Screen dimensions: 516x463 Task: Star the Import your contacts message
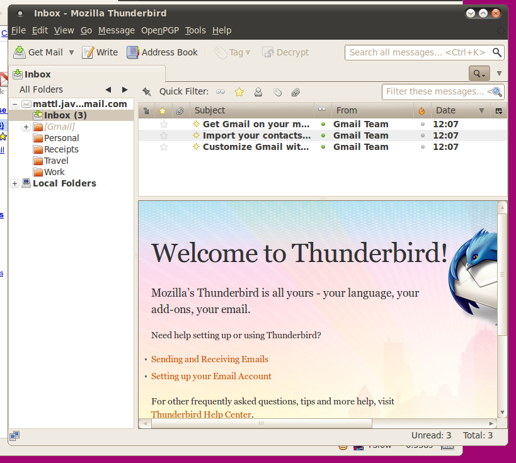pyautogui.click(x=164, y=135)
